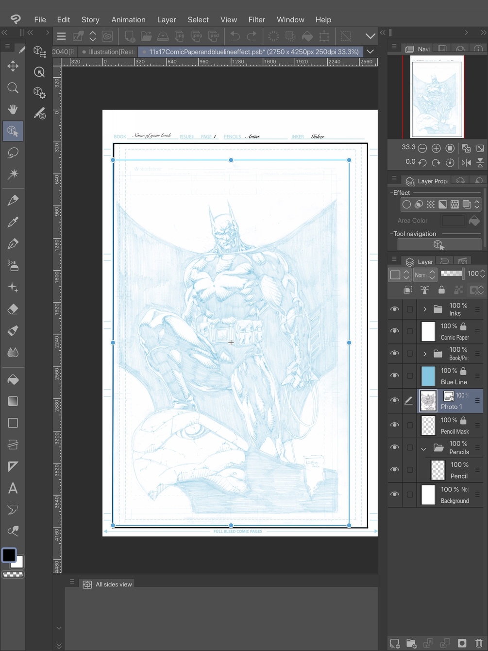Delete layer with trash icon
Image resolution: width=488 pixels, height=651 pixels.
click(479, 643)
